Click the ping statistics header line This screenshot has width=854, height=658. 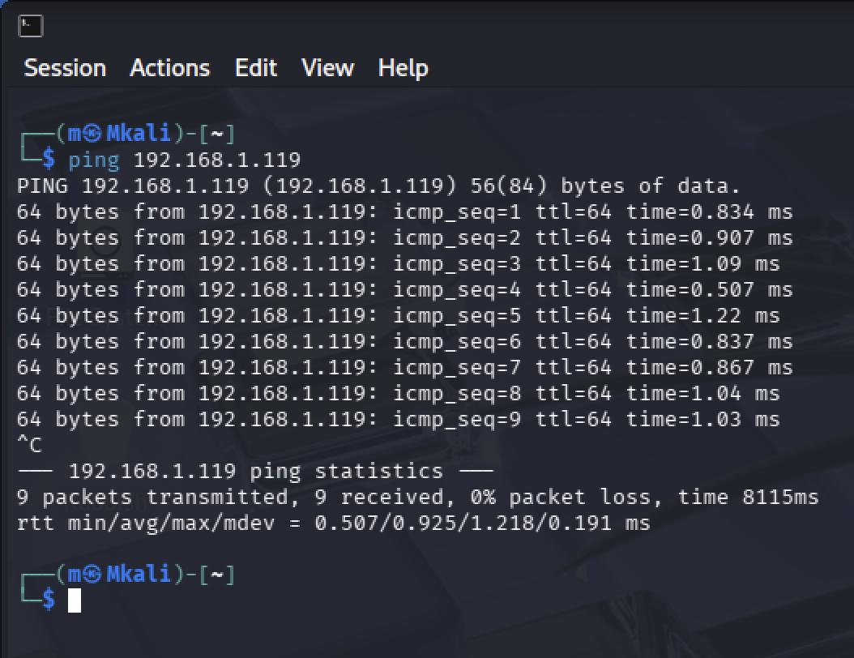tap(255, 471)
